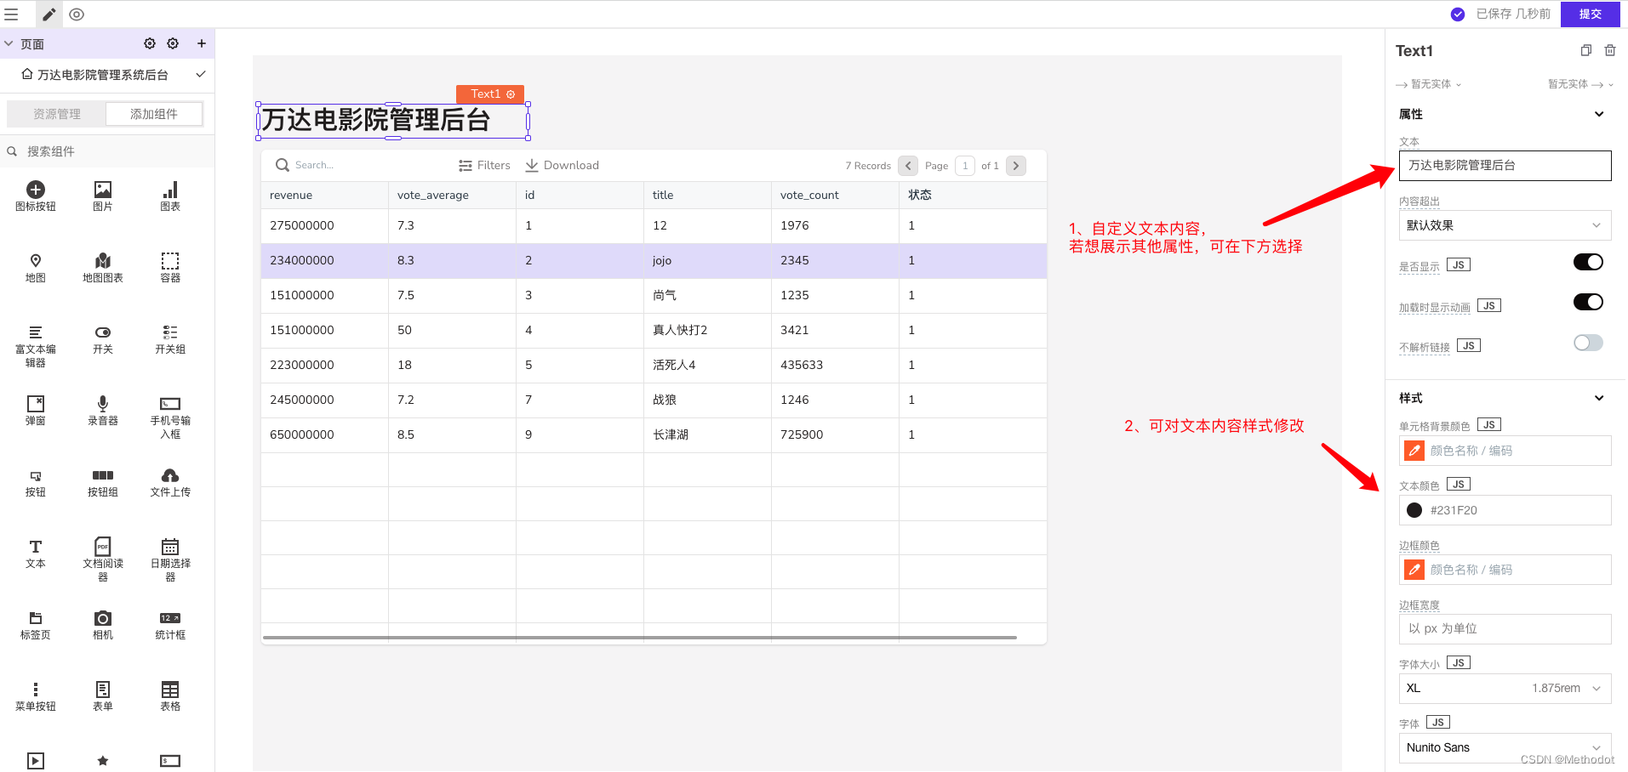The image size is (1628, 772).
Task: Duplicate Text1 with the copy icon
Action: tap(1586, 50)
